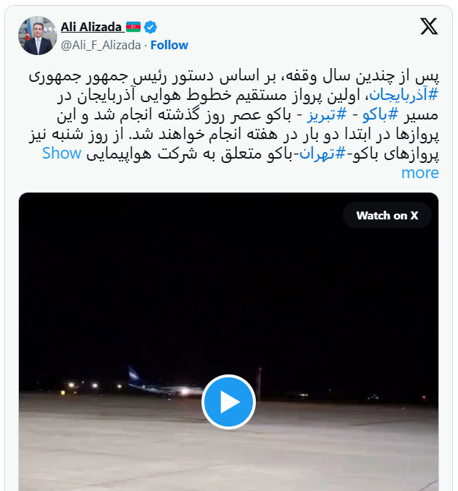The height and width of the screenshot is (491, 458).
Task: Play the embedded video
Action: [229, 401]
